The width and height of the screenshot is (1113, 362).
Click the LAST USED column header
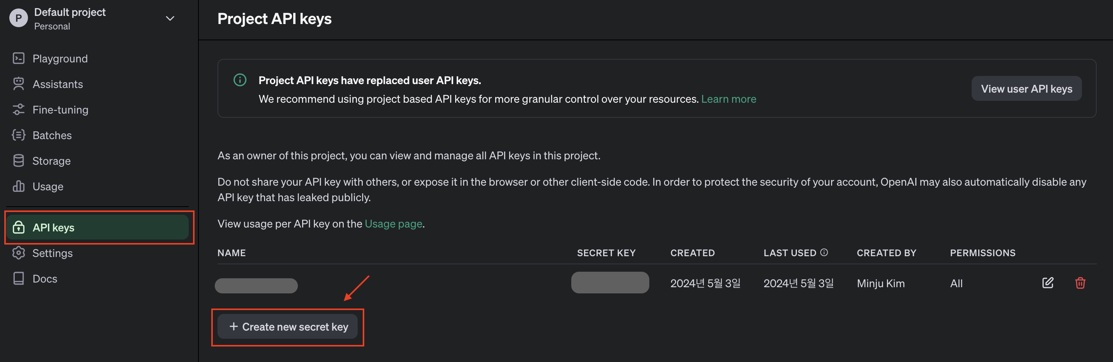[790, 253]
